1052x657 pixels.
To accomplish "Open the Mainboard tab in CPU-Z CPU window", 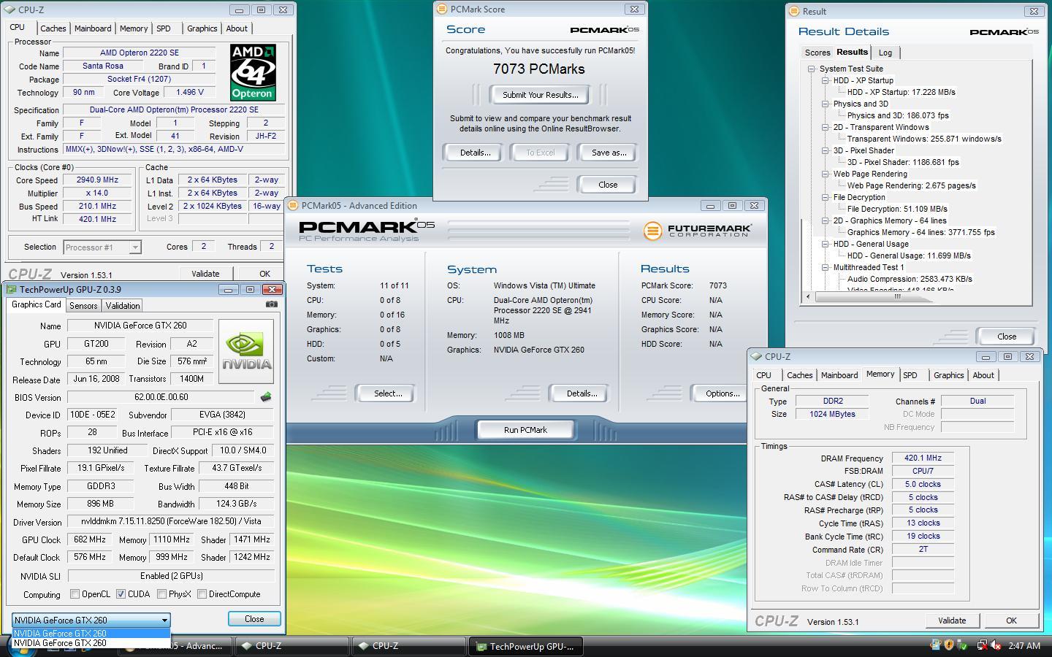I will click(x=94, y=28).
